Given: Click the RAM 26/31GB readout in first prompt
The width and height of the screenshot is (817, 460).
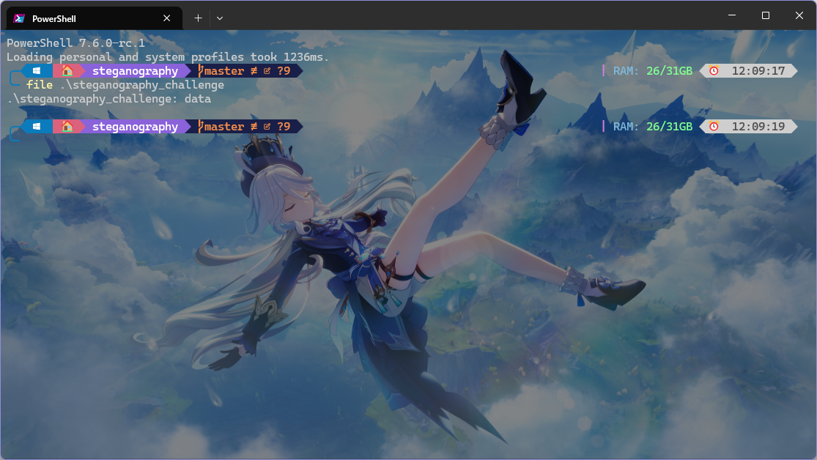Looking at the screenshot, I should (x=652, y=71).
